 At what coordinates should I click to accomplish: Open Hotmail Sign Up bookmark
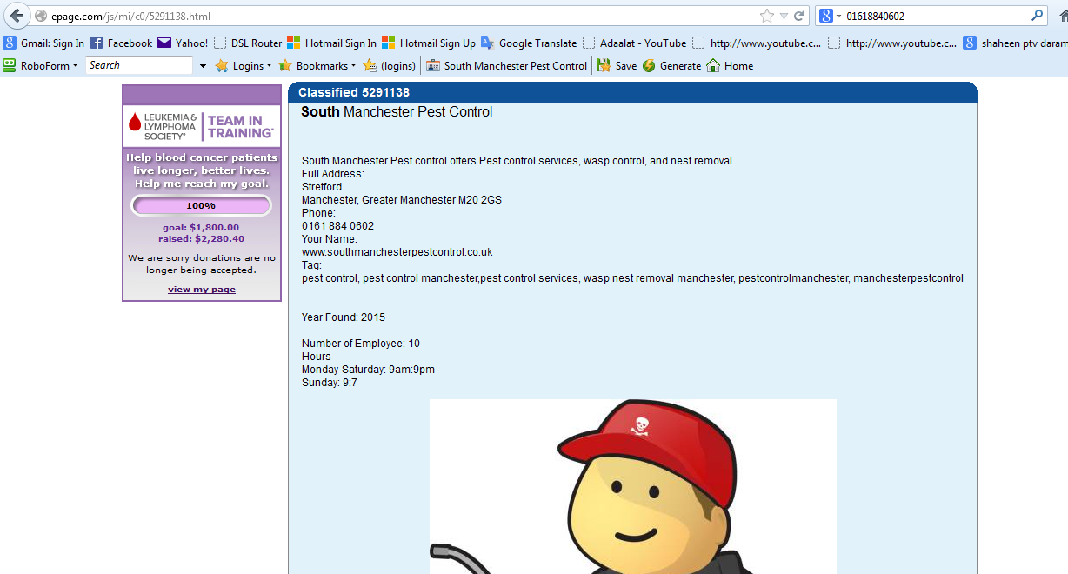click(x=429, y=43)
